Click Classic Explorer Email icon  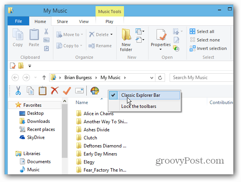[79, 91]
